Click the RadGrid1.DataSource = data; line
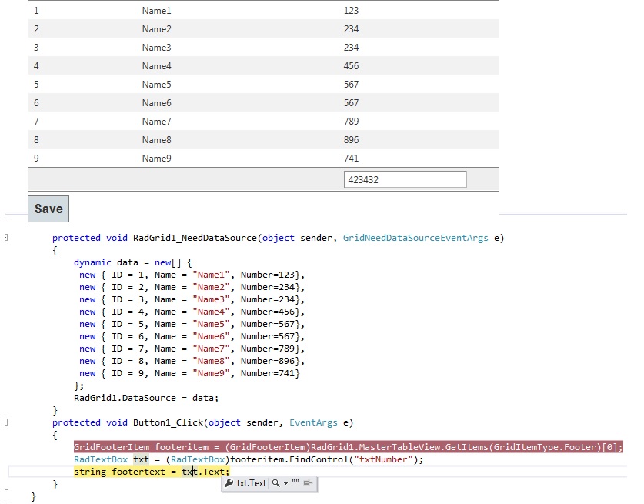644x504 pixels. click(x=146, y=398)
